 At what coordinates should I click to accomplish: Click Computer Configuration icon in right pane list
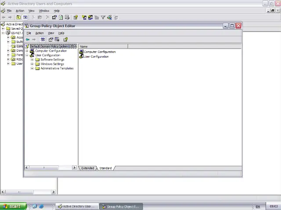point(81,52)
